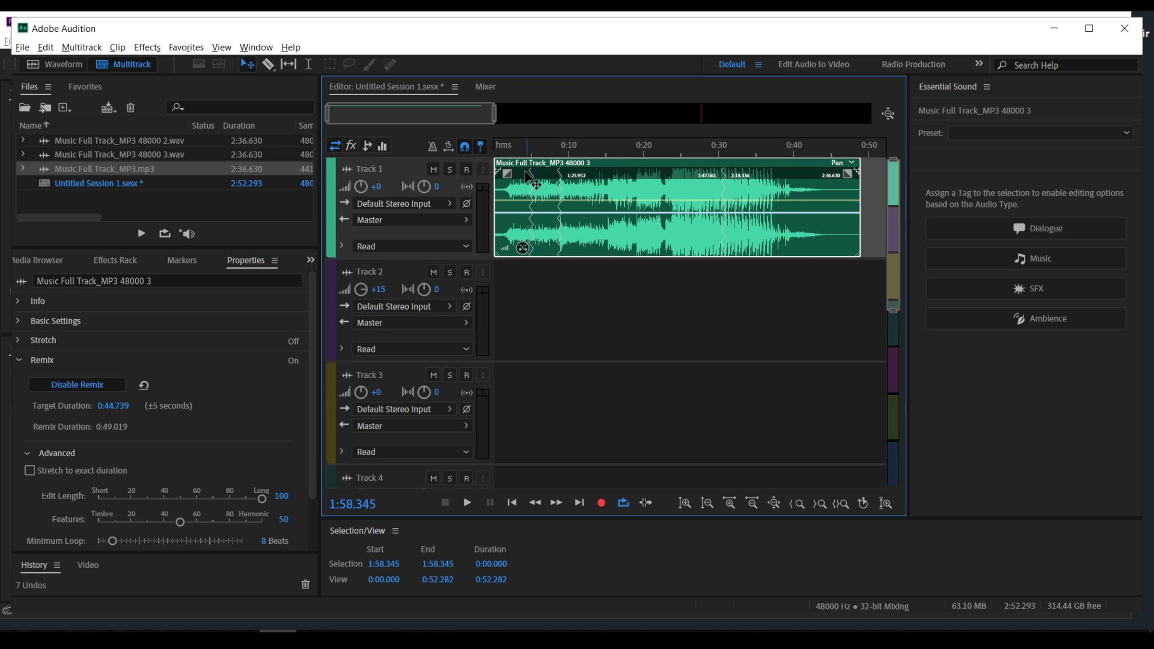1154x649 pixels.
Task: Select the Time Selection tool
Action: (308, 64)
